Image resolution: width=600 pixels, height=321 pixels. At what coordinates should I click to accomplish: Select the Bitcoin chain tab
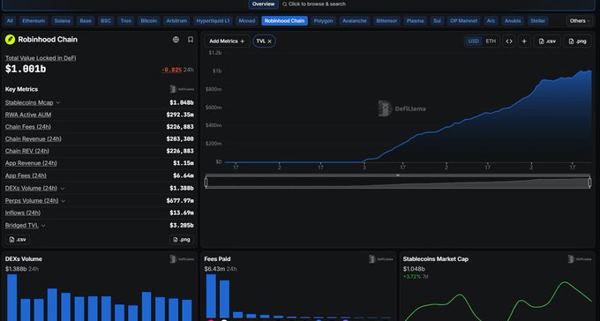coord(149,20)
